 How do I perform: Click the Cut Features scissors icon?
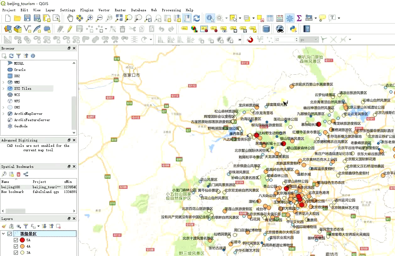132,29
